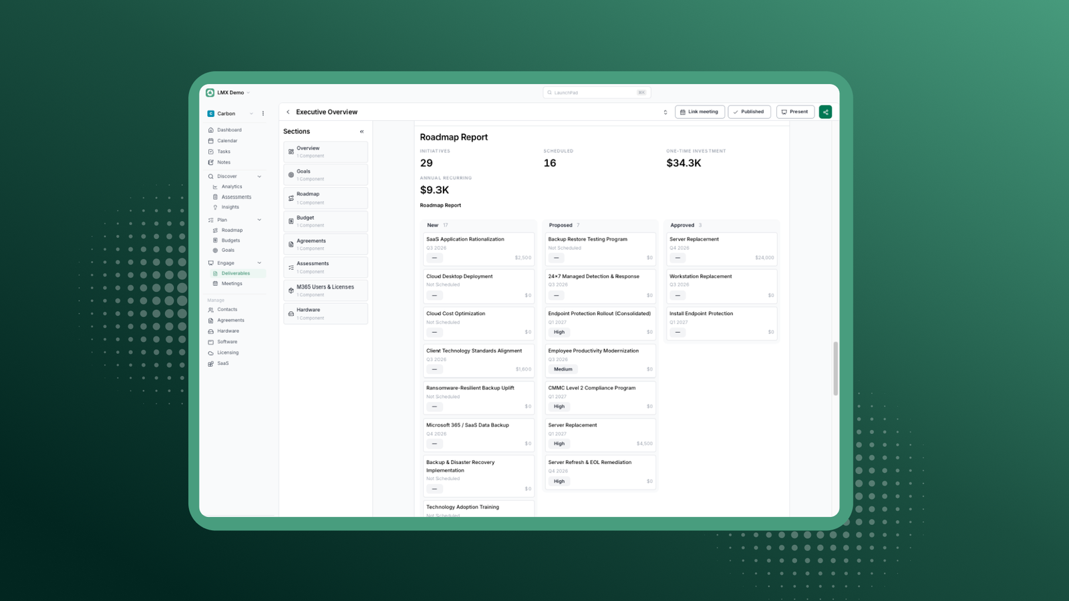1069x601 pixels.
Task: Click the LMX Demo logo icon
Action: [x=210, y=93]
